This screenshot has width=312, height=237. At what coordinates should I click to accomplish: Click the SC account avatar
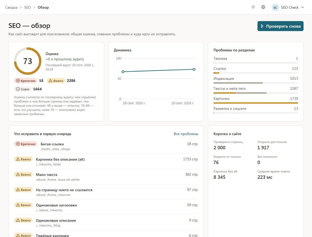(x=275, y=8)
